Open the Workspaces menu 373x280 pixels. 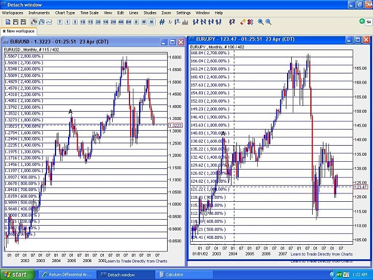pos(13,13)
